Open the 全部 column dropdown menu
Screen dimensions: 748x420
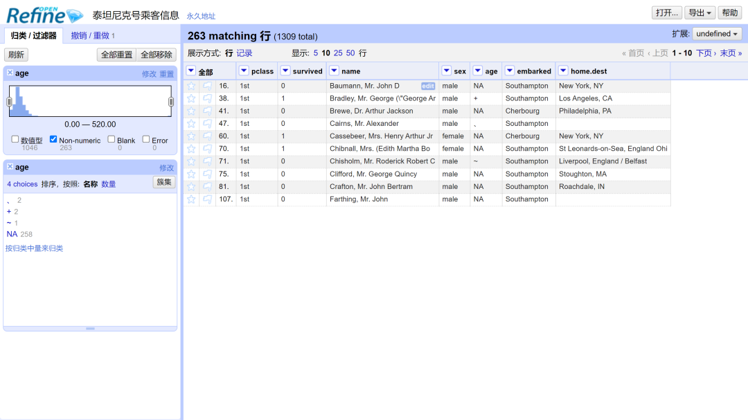click(x=191, y=71)
